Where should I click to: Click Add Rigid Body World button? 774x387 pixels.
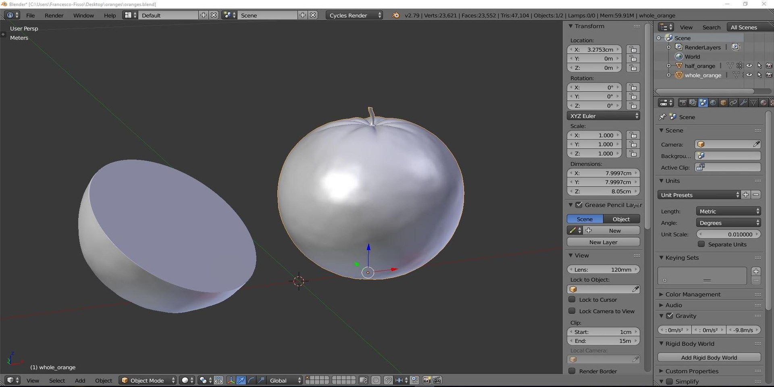click(x=709, y=358)
